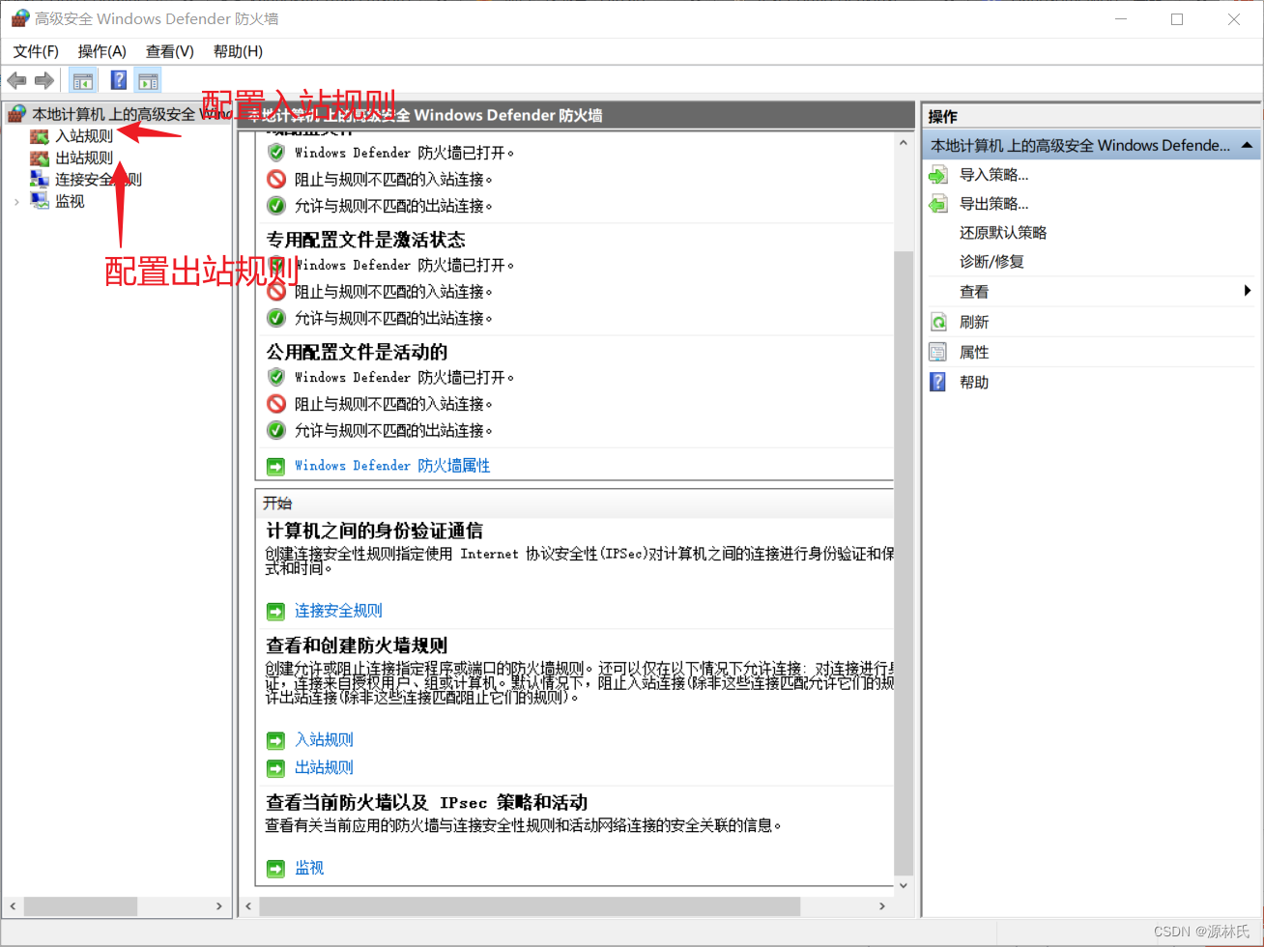Click the title bar firewall app icon
The image size is (1264, 947).
coord(20,18)
